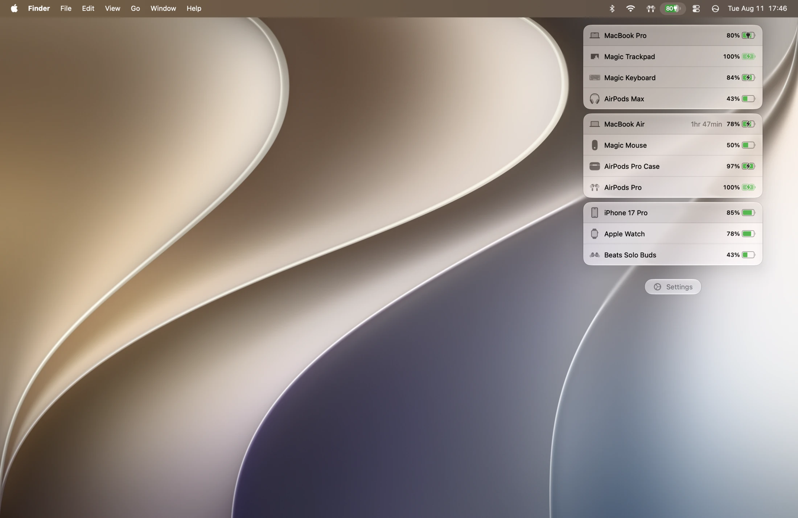This screenshot has width=798, height=518.
Task: Click the Bluetooth icon in menu bar
Action: pos(612,8)
